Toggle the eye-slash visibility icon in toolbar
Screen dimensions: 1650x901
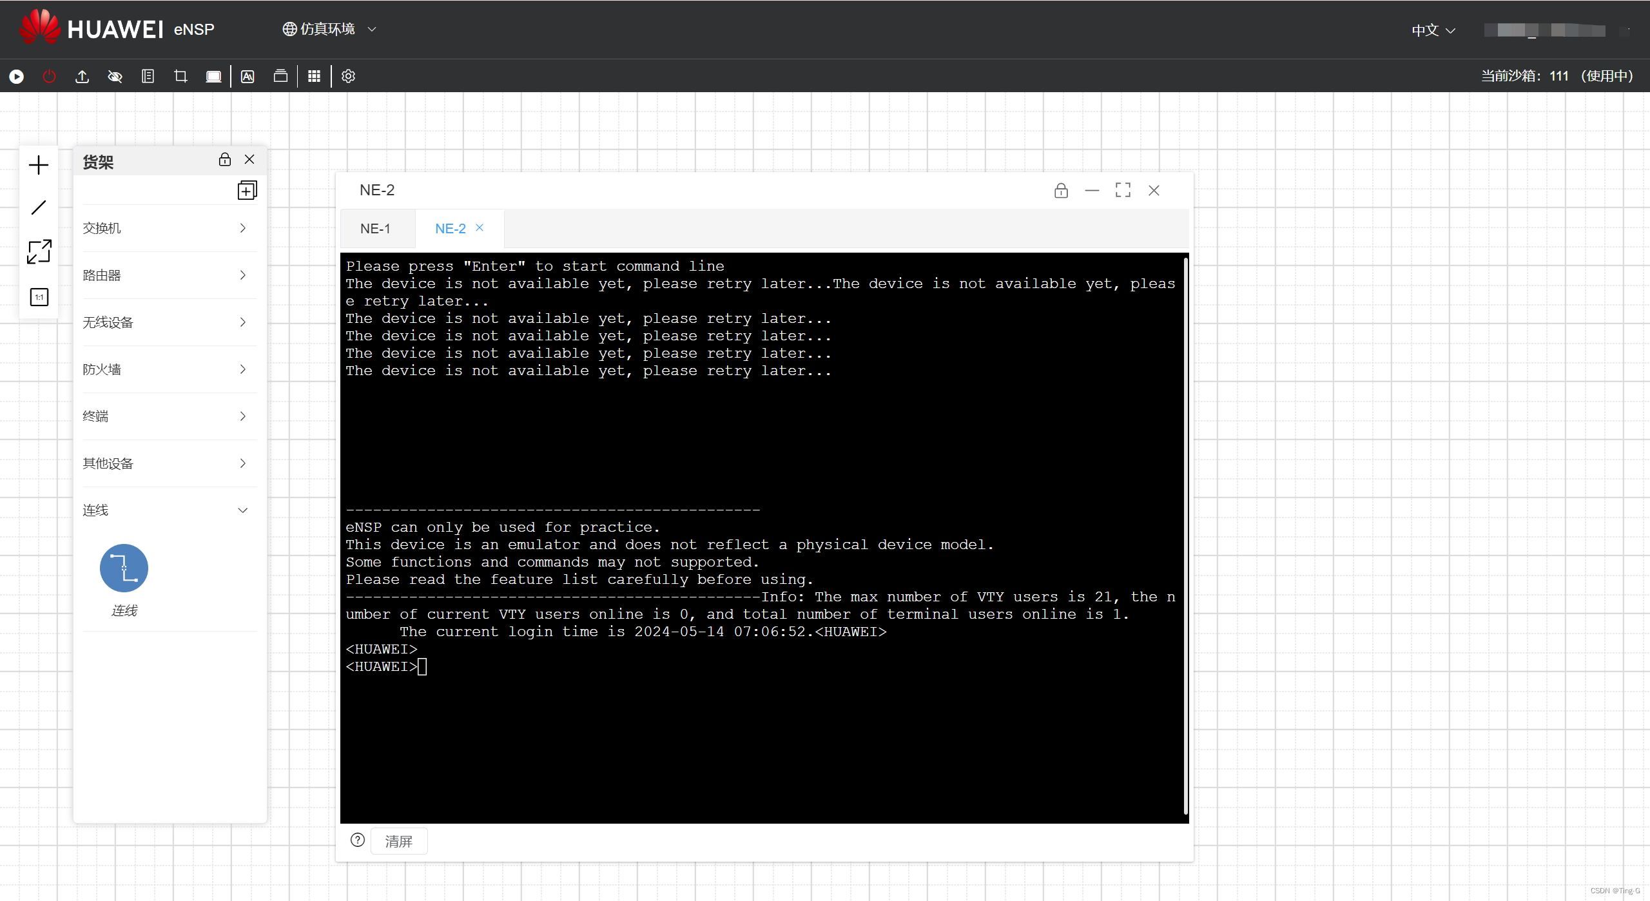(x=115, y=77)
